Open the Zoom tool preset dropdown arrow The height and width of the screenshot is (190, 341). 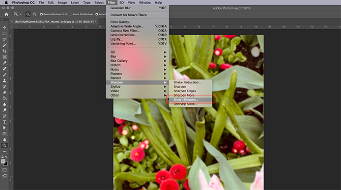point(20,15)
